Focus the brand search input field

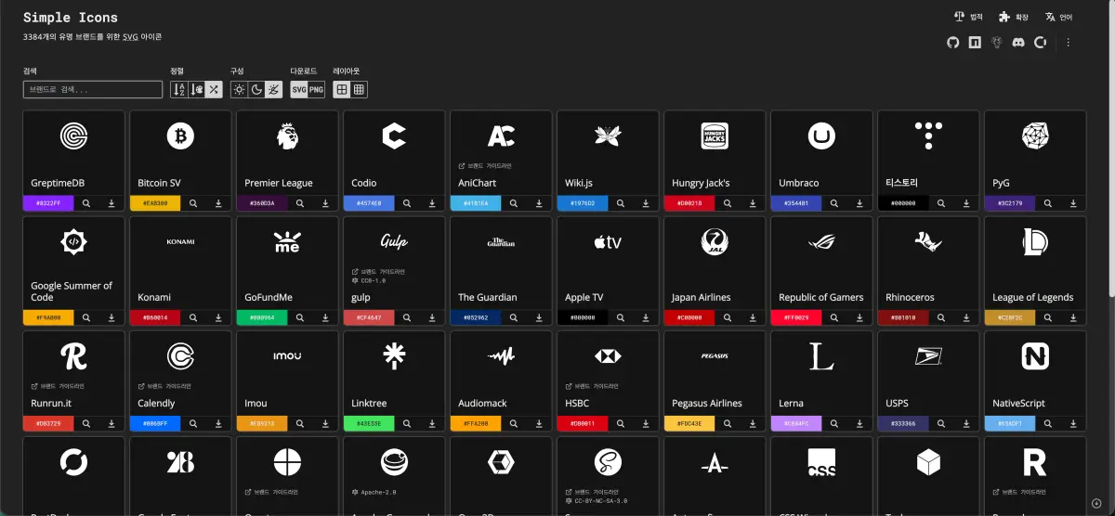[93, 90]
